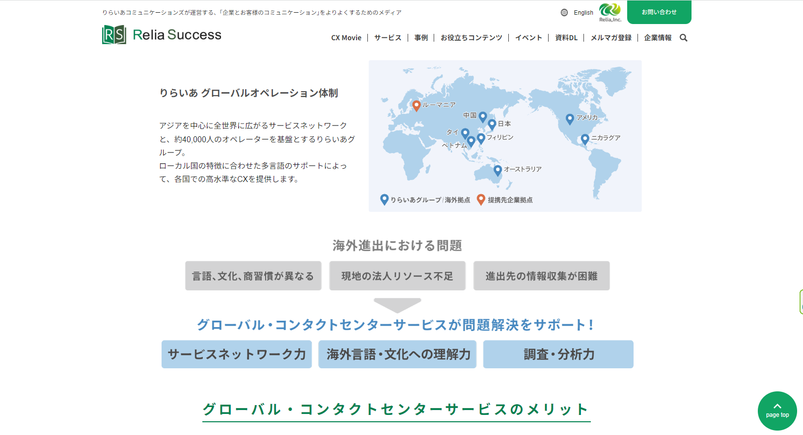Click the Relia Success RS logo icon
Viewport: 803px width, 435px height.
tap(114, 35)
